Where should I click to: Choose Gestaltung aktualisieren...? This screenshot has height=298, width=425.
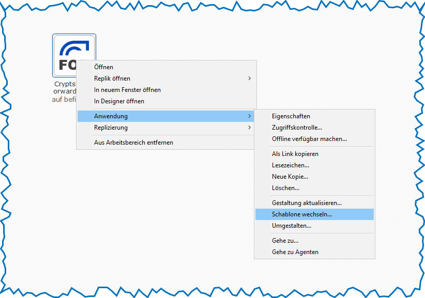(x=307, y=203)
